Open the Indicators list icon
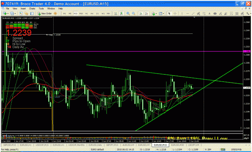Screen dimensions: 252x152 [x=153, y=14]
